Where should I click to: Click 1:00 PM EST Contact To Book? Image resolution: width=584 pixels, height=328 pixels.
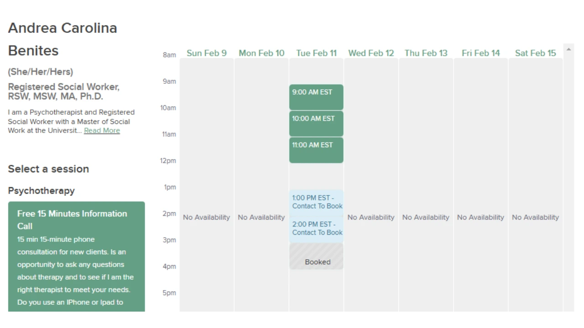click(317, 202)
